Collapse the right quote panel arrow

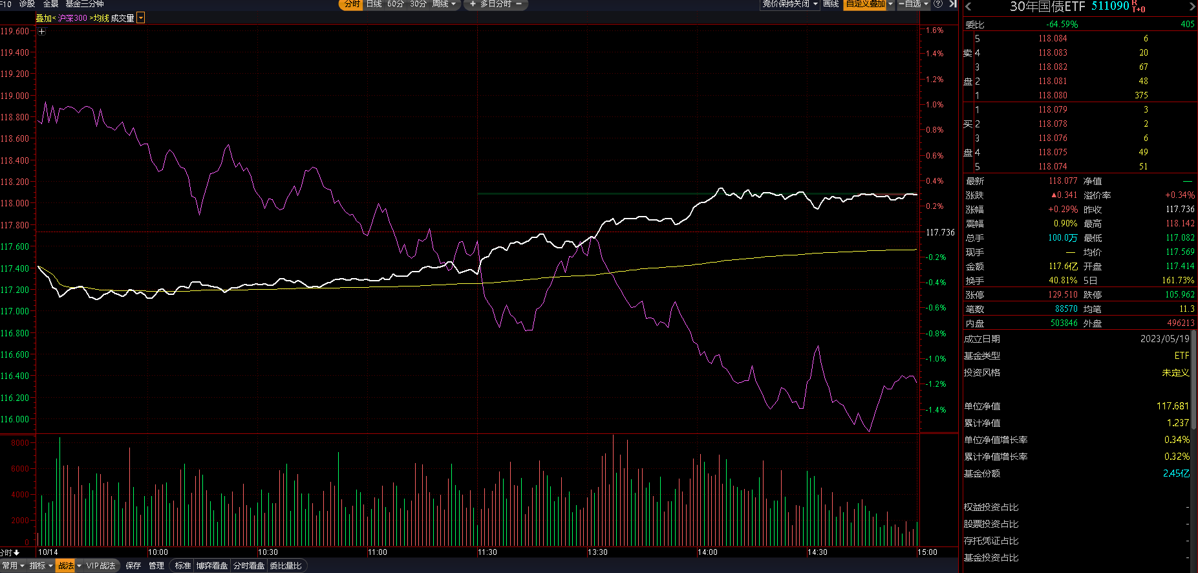[x=952, y=4]
